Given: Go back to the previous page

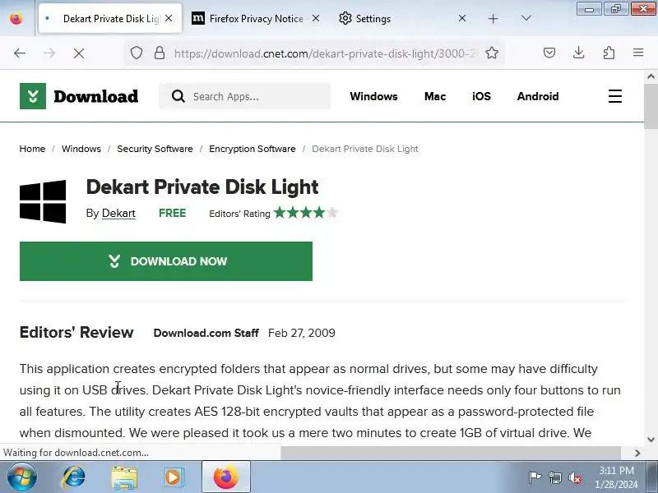Looking at the screenshot, I should point(20,53).
